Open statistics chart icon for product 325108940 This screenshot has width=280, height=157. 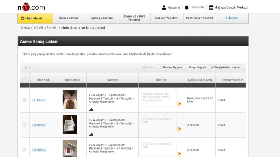coord(91,134)
